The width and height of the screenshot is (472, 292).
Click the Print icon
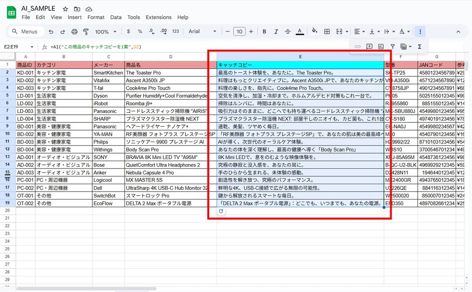[74, 31]
